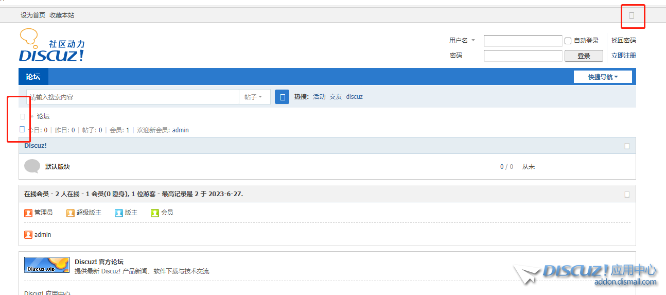
Task: Click the orange administrator legend icon
Action: click(x=28, y=213)
